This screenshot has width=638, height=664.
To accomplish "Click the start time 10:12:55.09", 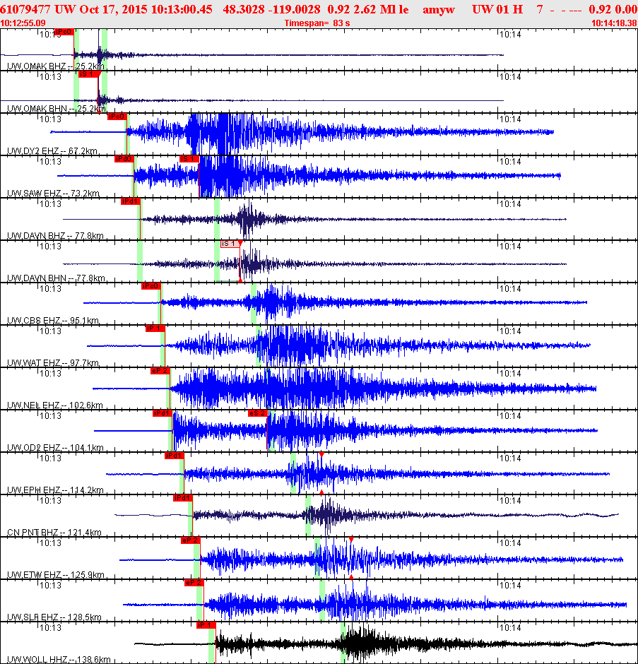I will 23,23.
